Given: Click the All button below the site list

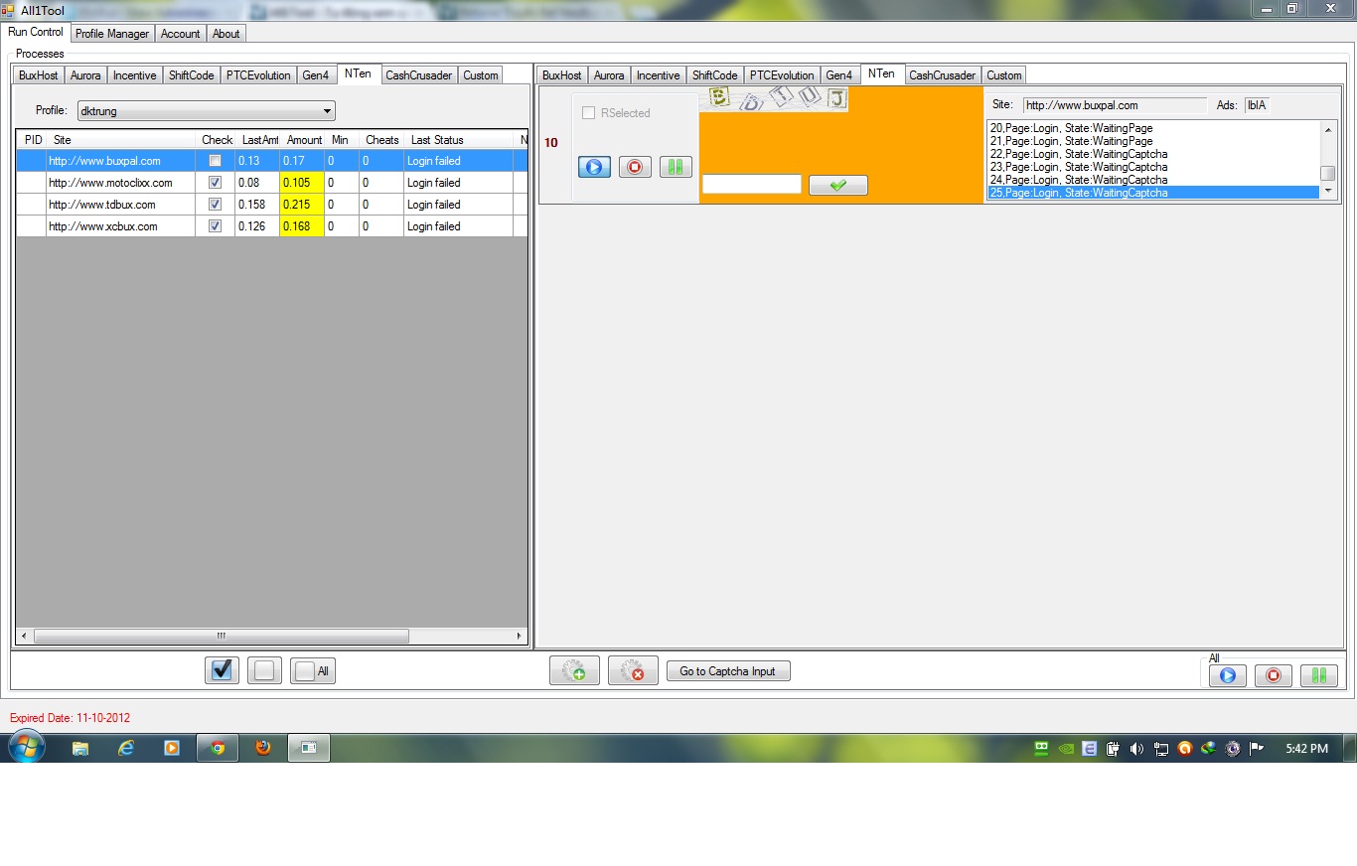Looking at the screenshot, I should (x=313, y=671).
